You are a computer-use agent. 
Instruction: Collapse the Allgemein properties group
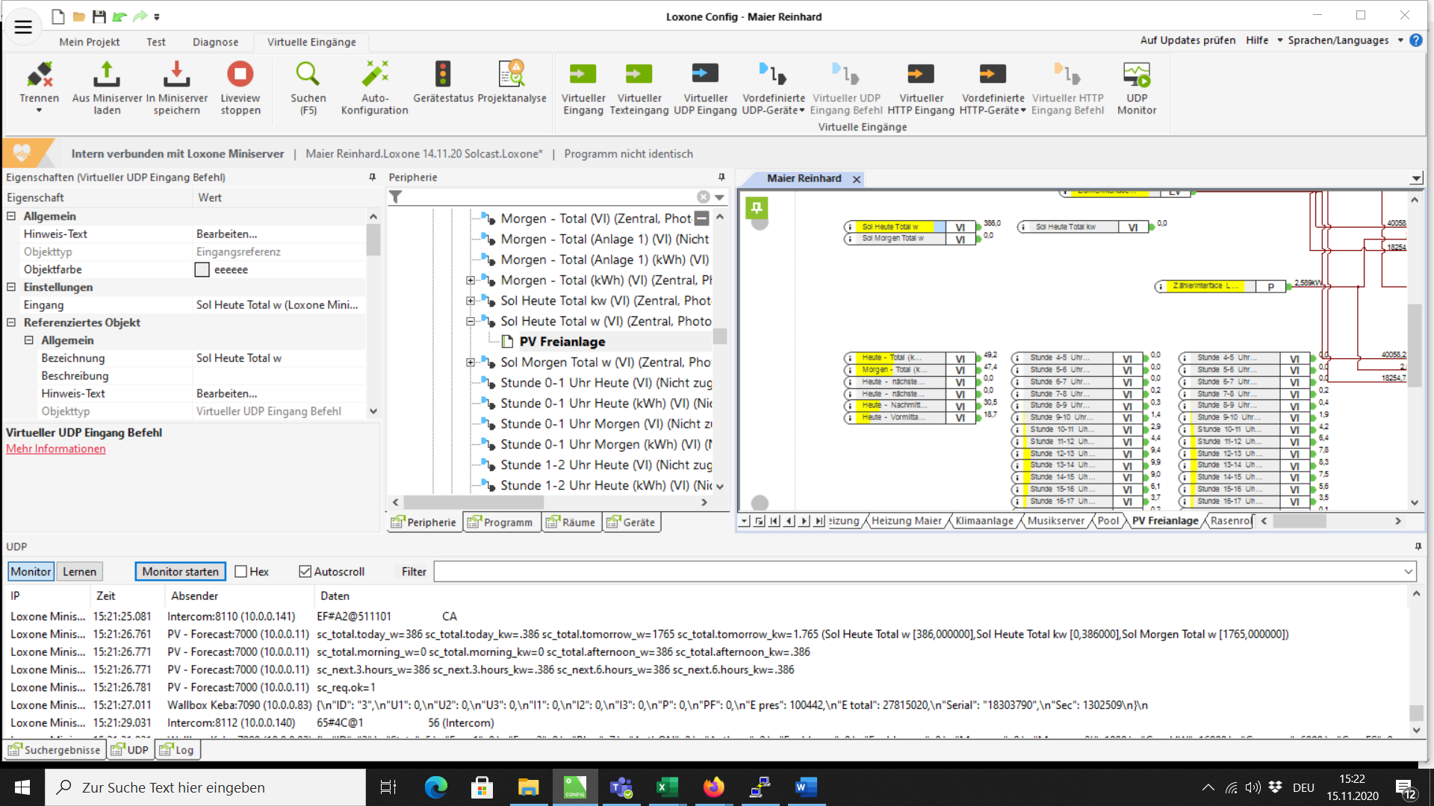click(x=11, y=216)
